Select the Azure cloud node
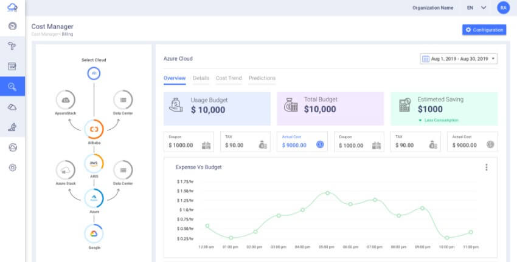The width and height of the screenshot is (517, 262). click(x=94, y=198)
